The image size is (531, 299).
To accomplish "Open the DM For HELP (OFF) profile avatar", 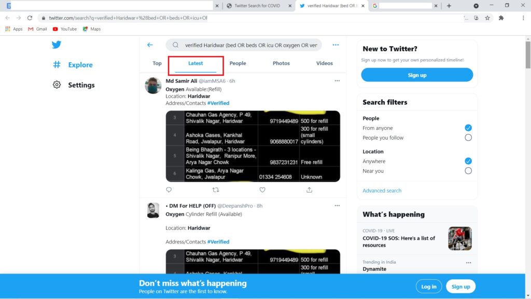I will [153, 210].
